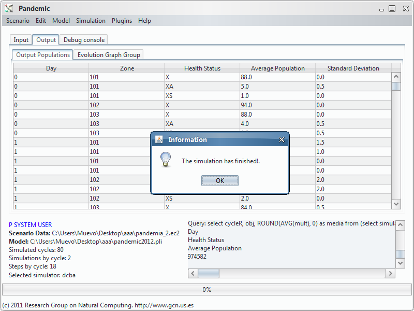Screen dimensions: 414x311
Task: Click the copyright gcn.us.es footer text
Action: tap(98, 305)
